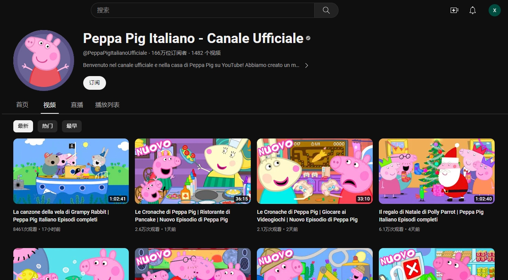Open the Ristorante di Pancake thumbnail
This screenshot has width=508, height=280.
pos(193,171)
